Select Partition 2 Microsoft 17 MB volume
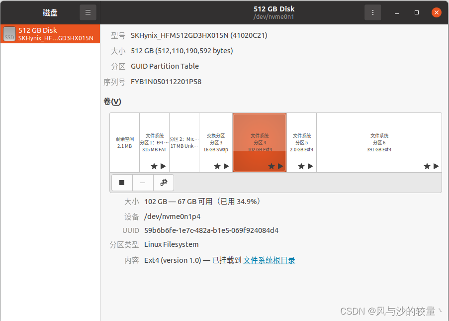The width and height of the screenshot is (449, 321). point(184,142)
